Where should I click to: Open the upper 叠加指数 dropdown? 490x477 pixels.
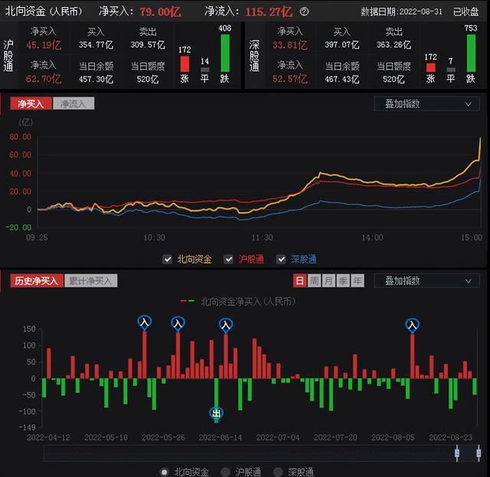pos(426,104)
